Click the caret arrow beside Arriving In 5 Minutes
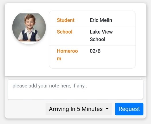 [x=107, y=109]
